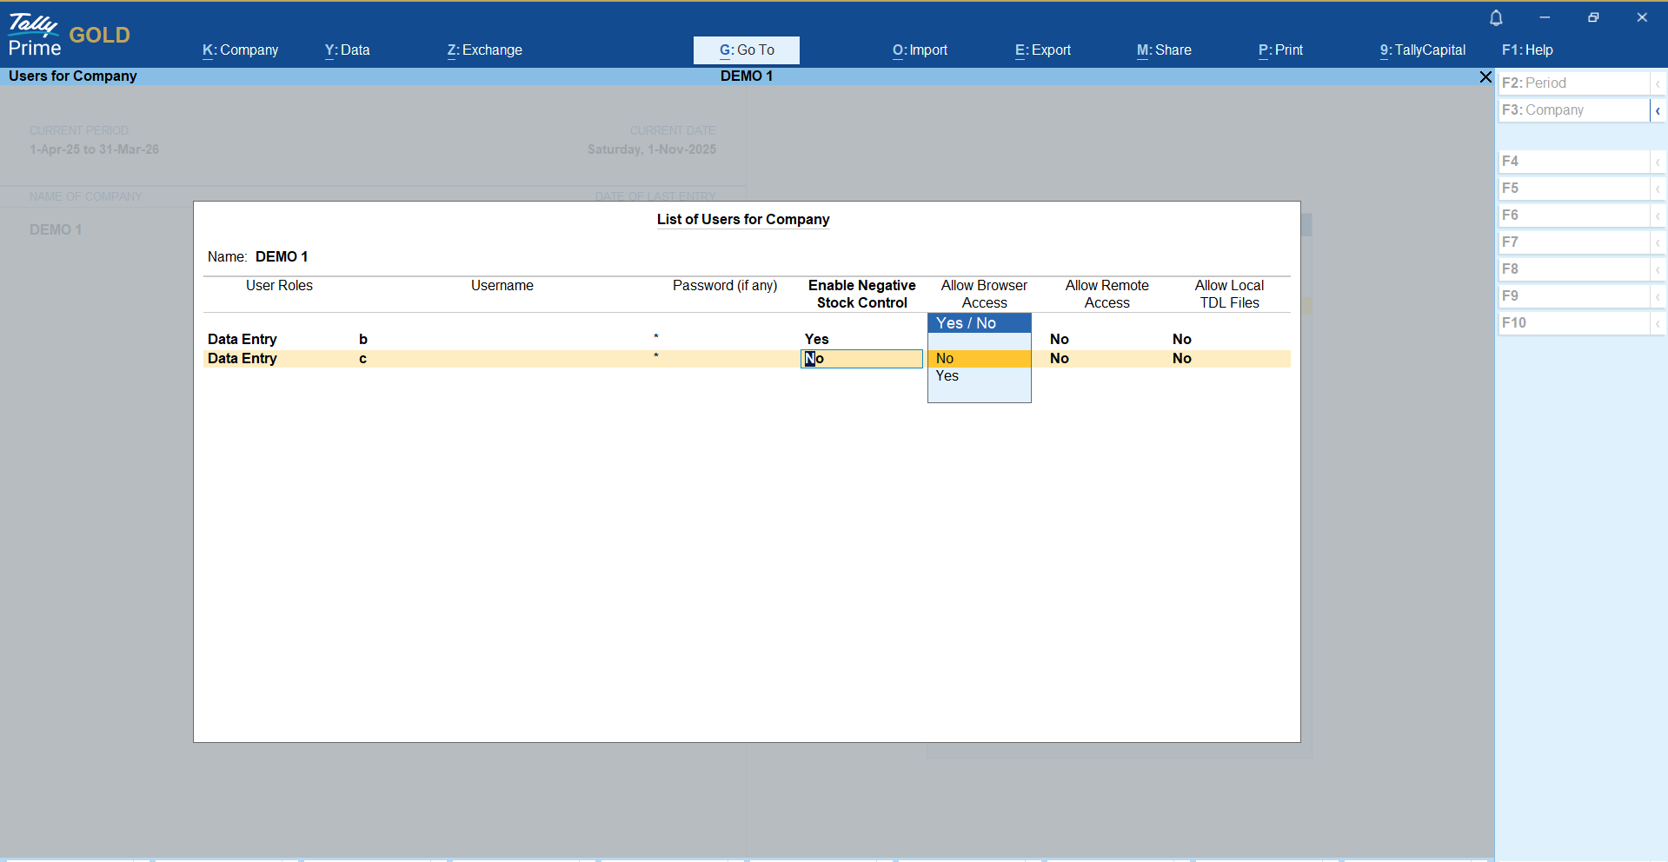Close the Users for Company screen
This screenshot has width=1668, height=862.
(1485, 77)
